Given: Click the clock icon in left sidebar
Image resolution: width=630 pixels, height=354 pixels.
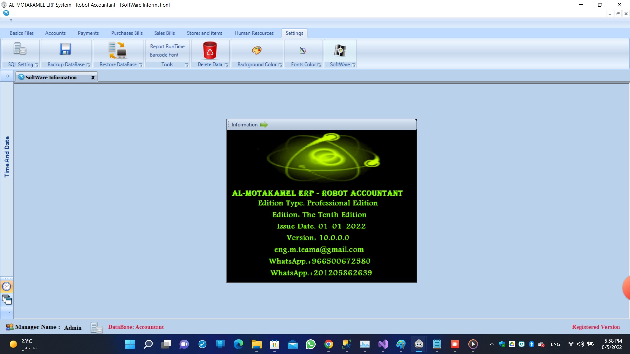Looking at the screenshot, I should click(7, 286).
